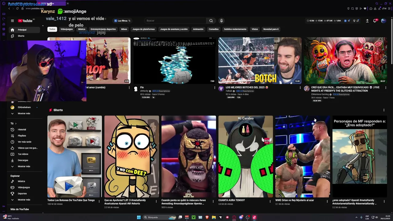Open the MrBeast YouTube buttons short
The image size is (393, 221).
(x=75, y=157)
